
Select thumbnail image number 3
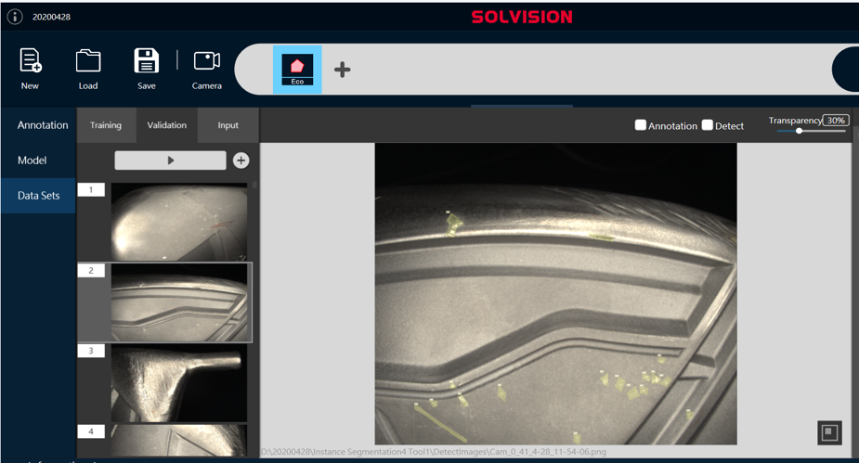pos(179,383)
